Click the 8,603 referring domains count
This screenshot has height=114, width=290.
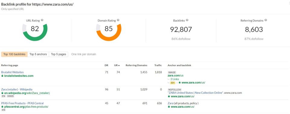click(254, 30)
